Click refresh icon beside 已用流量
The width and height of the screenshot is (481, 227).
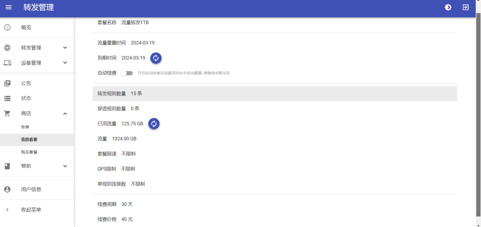point(154,124)
